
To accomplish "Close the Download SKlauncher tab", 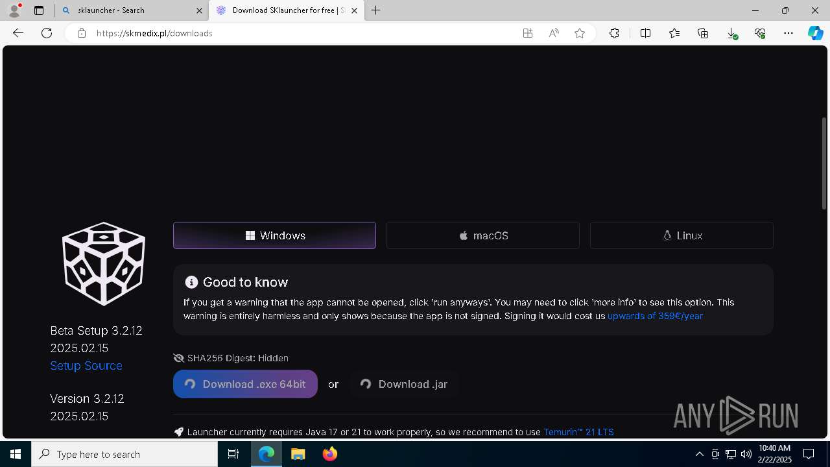I will pyautogui.click(x=354, y=10).
